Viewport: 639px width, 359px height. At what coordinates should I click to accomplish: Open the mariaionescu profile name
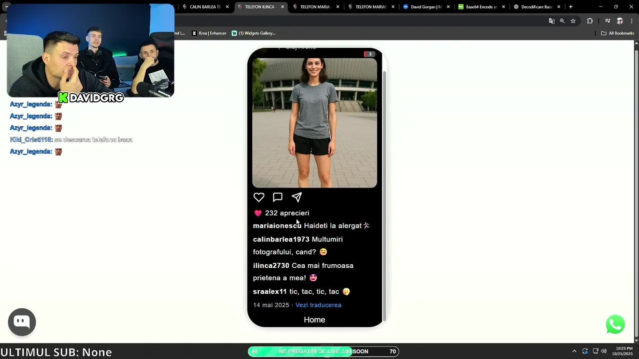(277, 226)
